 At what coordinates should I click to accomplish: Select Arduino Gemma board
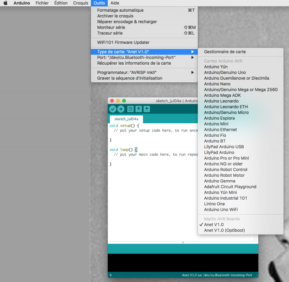240,181
